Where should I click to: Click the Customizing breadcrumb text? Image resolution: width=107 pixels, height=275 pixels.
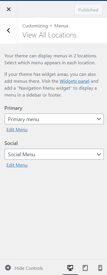(35, 26)
